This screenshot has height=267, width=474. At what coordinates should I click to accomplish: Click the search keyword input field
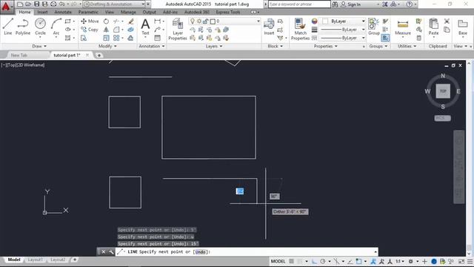click(x=299, y=4)
